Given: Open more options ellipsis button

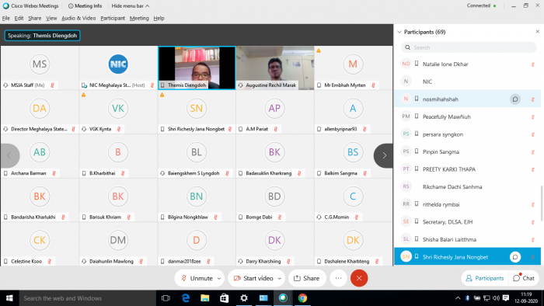Looking at the screenshot, I should (338, 278).
